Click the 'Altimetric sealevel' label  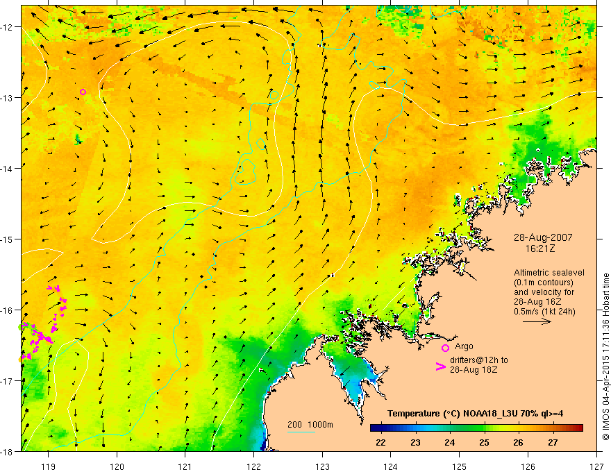549,273
